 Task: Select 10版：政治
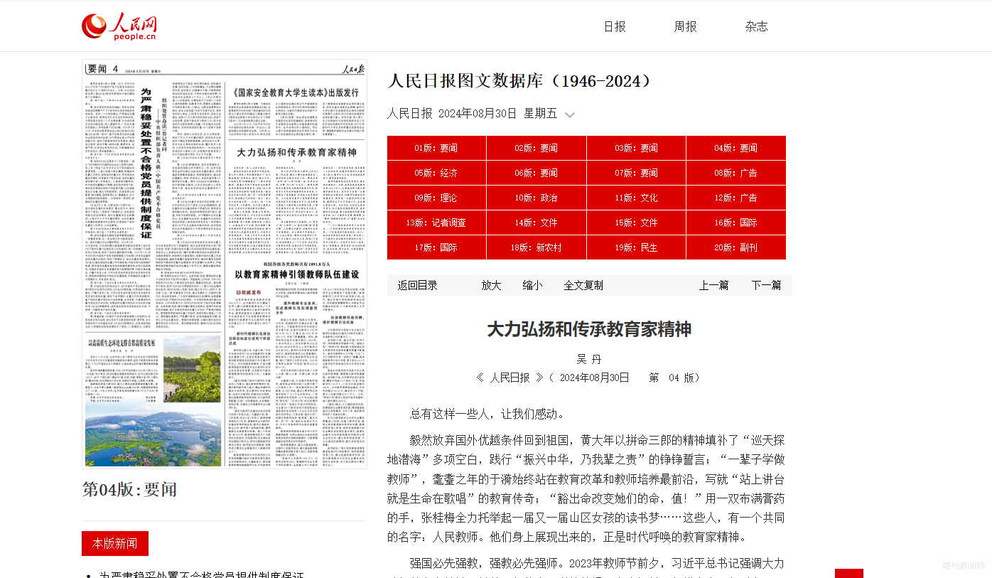coord(537,198)
